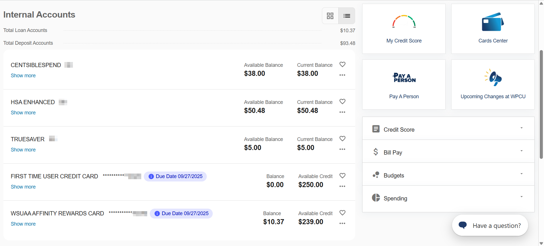
Task: Click the Credit Score document icon
Action: [376, 129]
